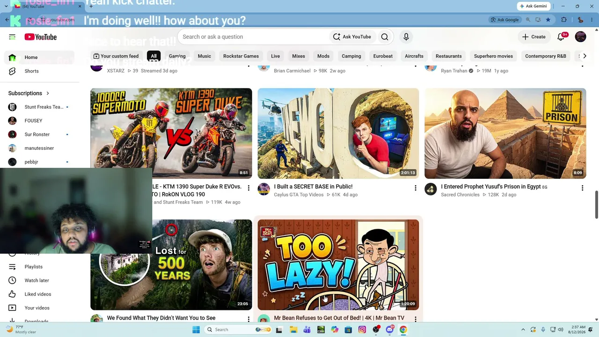This screenshot has height=337, width=599.
Task: Open the KTM 1390 Super Duke video thumbnail
Action: coord(171,133)
